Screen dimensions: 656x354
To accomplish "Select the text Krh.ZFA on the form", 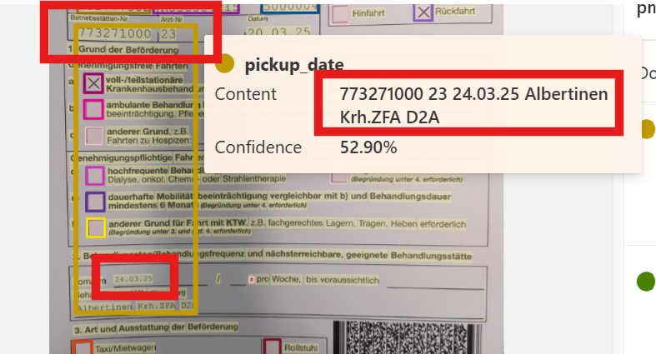I will pyautogui.click(x=157, y=306).
